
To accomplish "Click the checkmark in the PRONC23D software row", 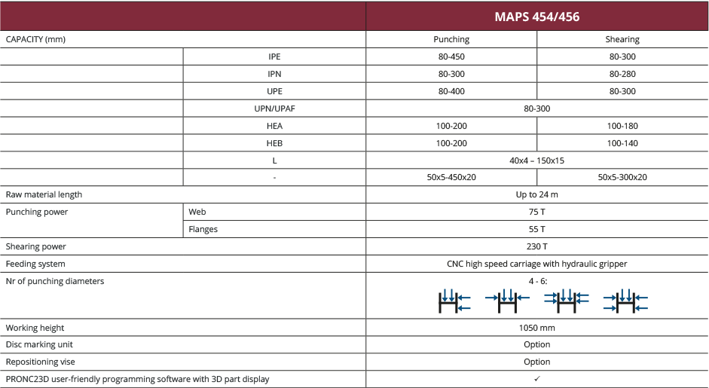I will (536, 379).
